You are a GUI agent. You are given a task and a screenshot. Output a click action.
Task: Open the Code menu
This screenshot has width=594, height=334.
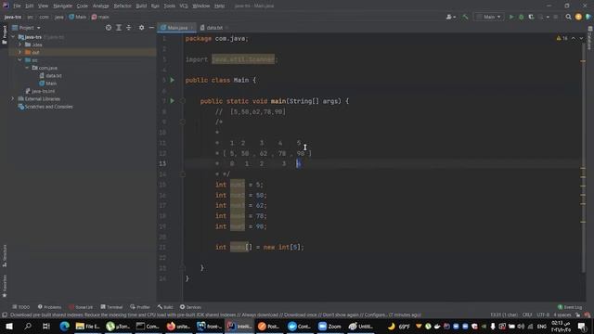[83, 6]
